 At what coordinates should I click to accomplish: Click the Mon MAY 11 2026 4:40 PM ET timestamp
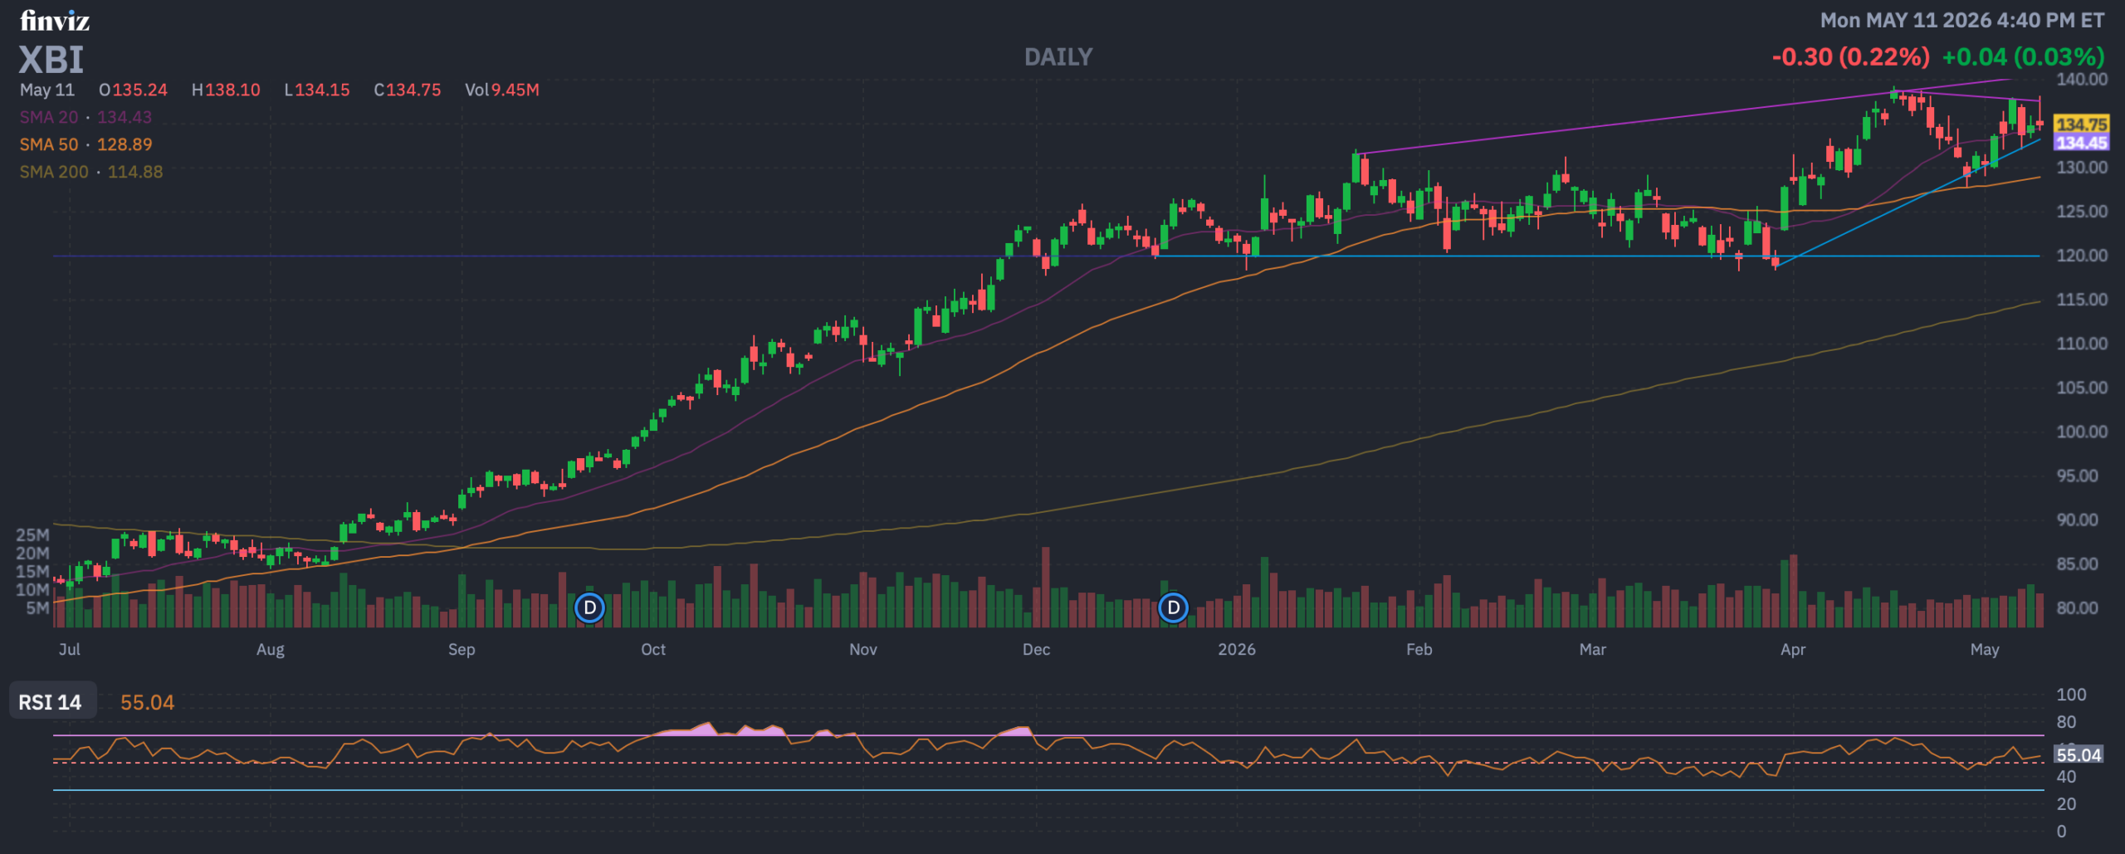click(1962, 21)
